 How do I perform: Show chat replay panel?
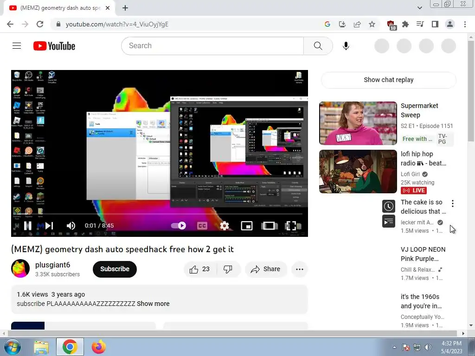coord(388,80)
